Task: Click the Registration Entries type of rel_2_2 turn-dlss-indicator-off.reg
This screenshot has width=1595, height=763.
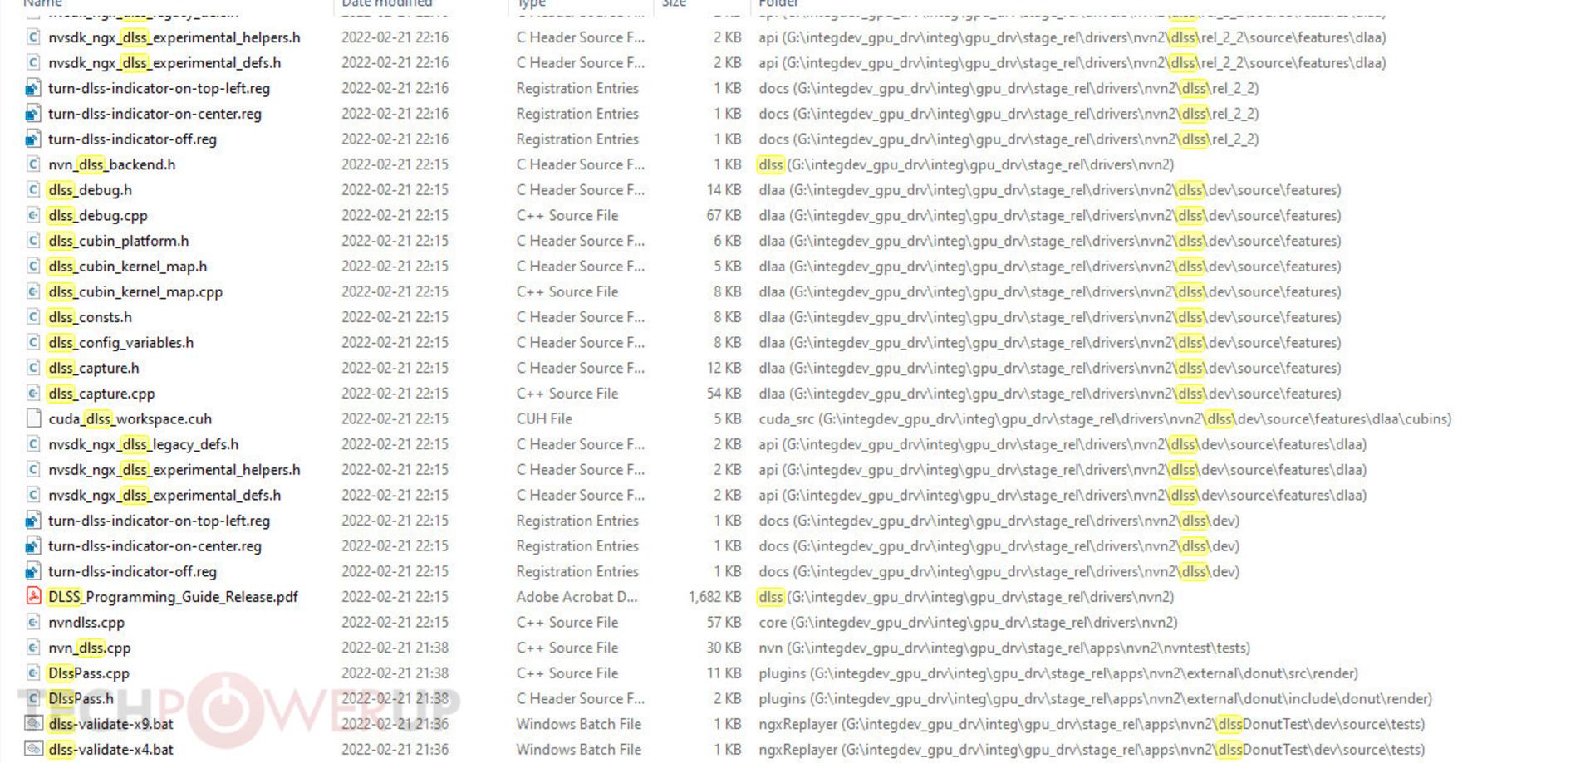Action: (x=577, y=139)
